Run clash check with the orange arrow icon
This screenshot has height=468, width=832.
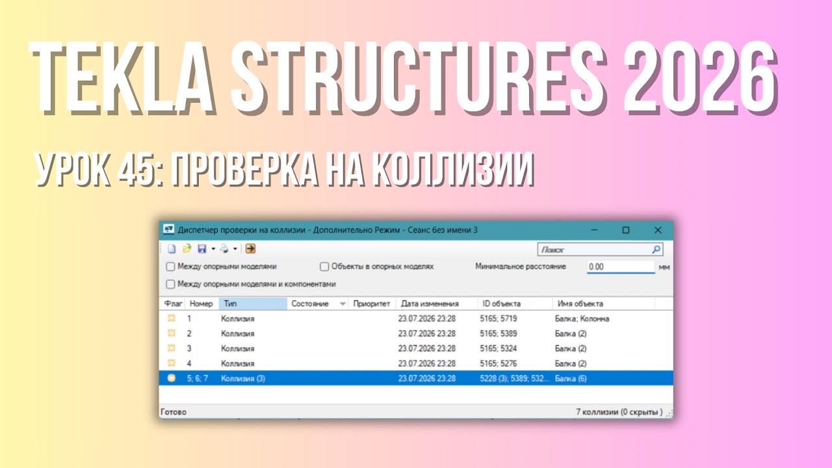click(x=250, y=248)
